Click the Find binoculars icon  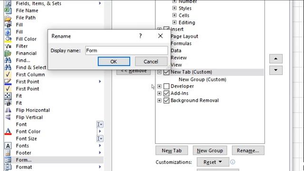coord(8,60)
